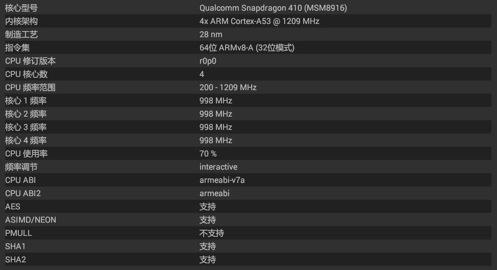
Task: Select the ASIMD/NEON row
Action: coord(248,220)
